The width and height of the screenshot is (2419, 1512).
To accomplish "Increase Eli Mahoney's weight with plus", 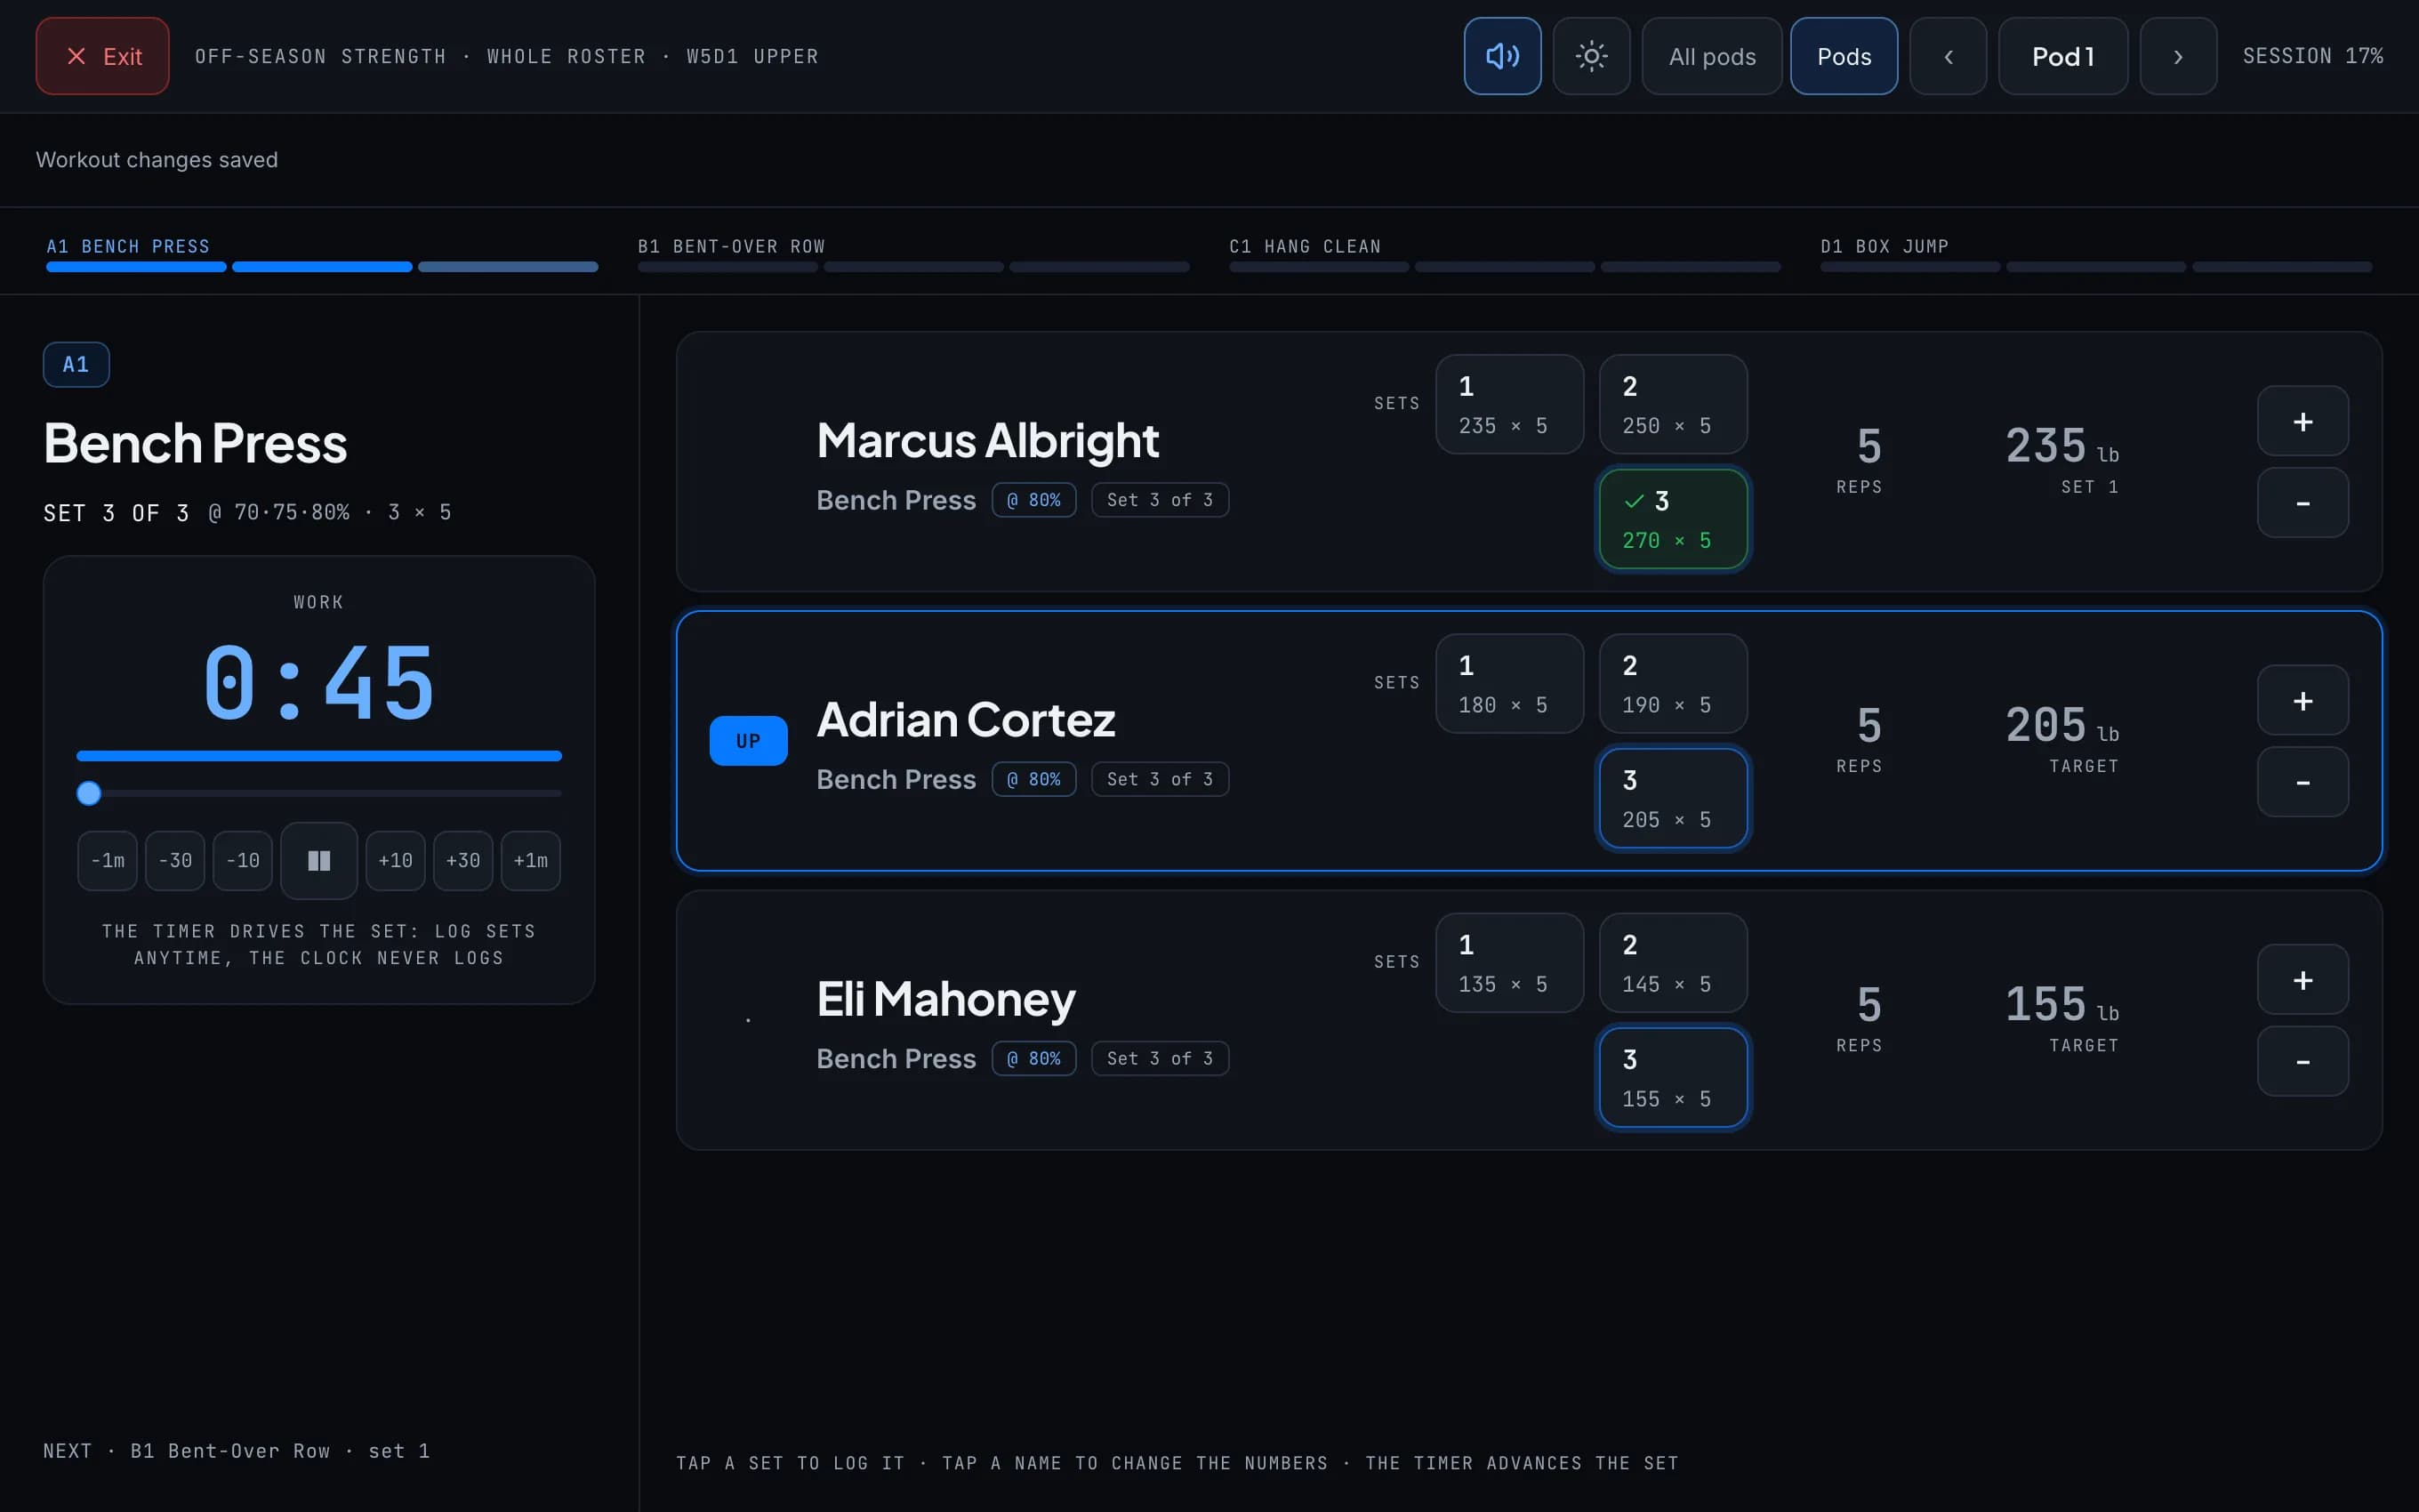I will [x=2303, y=979].
